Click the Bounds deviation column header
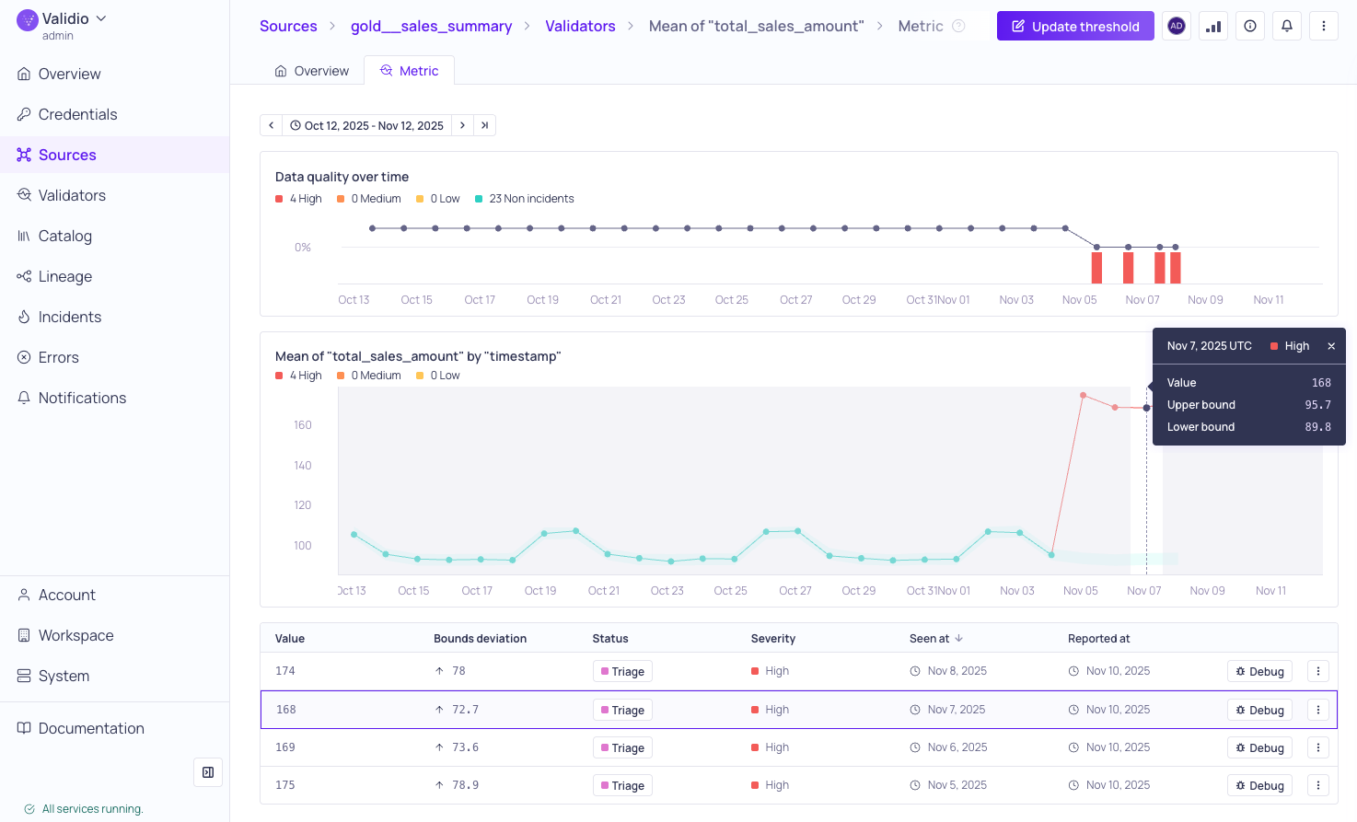The image size is (1357, 822). (x=481, y=638)
